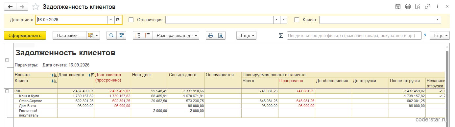This screenshot has width=455, height=127.
Task: Click the sigma sum icon
Action: pyautogui.click(x=281, y=35)
